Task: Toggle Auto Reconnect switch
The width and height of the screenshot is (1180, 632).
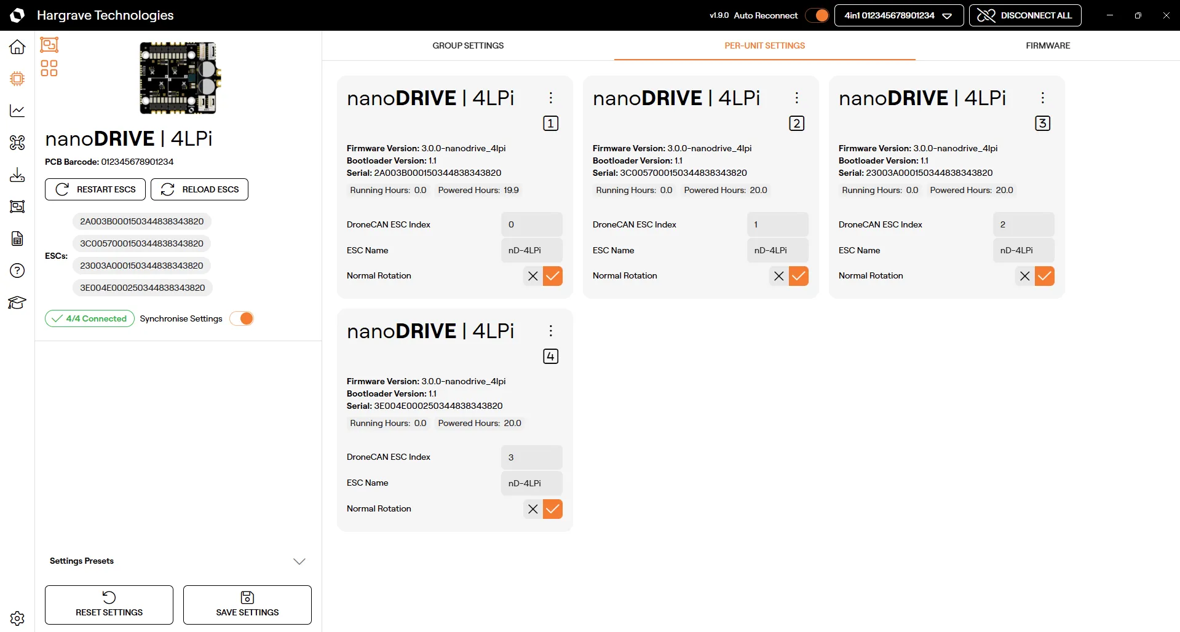Action: tap(817, 15)
